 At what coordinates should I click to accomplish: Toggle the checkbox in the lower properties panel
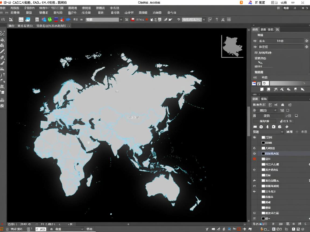[x=288, y=110]
